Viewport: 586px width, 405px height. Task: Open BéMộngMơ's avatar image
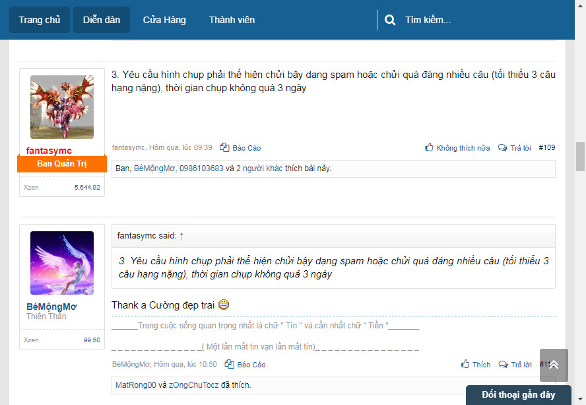[x=62, y=263]
